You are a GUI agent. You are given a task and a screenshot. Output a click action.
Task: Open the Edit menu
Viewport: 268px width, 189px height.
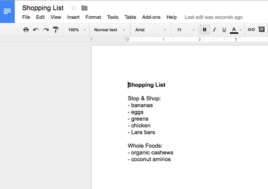pyautogui.click(x=41, y=17)
